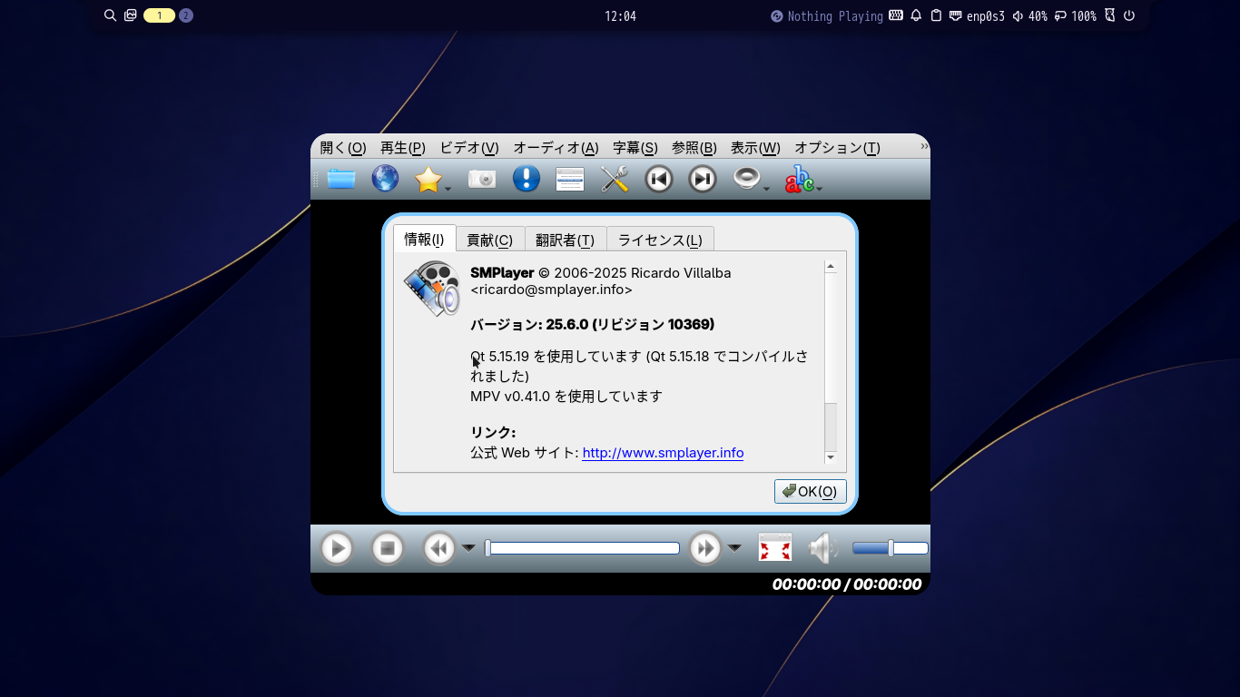Click the fast-forward button

click(x=705, y=548)
